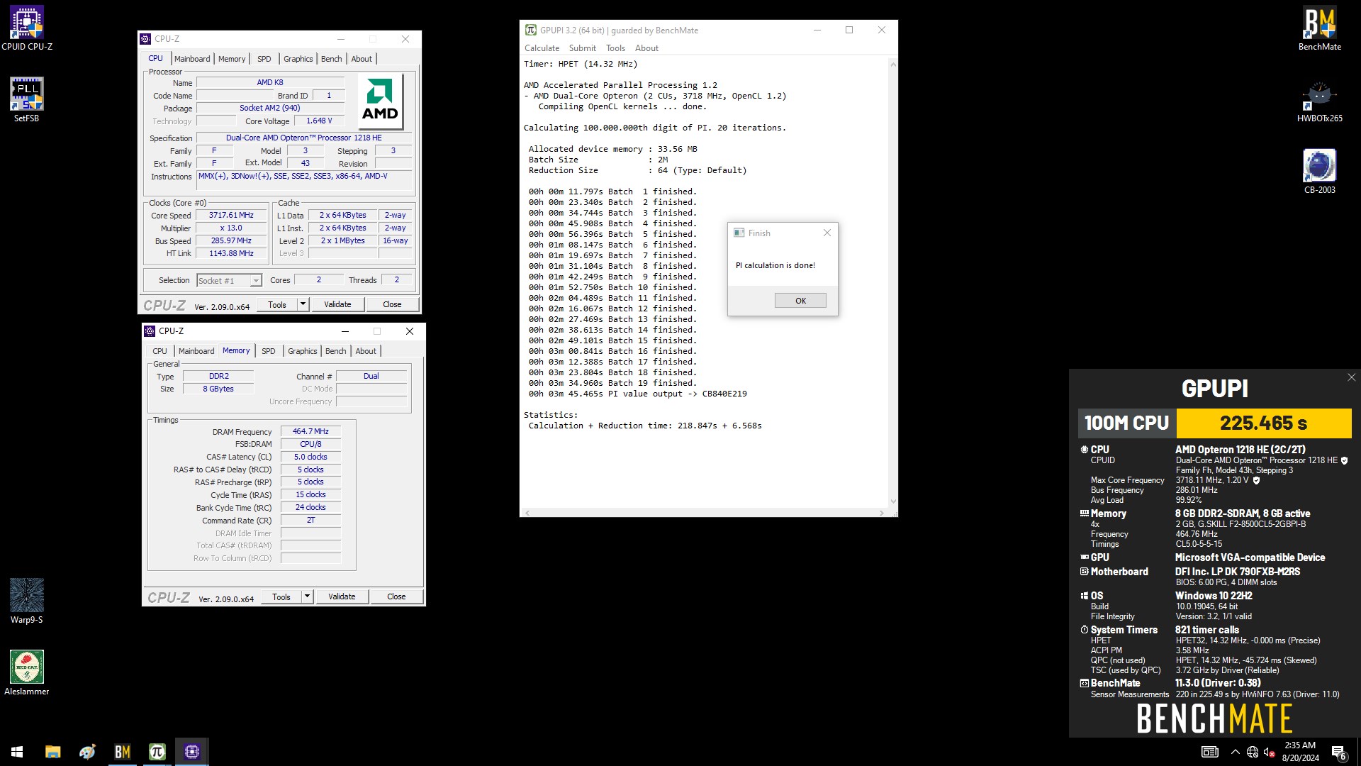Image resolution: width=1361 pixels, height=766 pixels.
Task: Confirm PI calculation done with OK
Action: click(800, 301)
